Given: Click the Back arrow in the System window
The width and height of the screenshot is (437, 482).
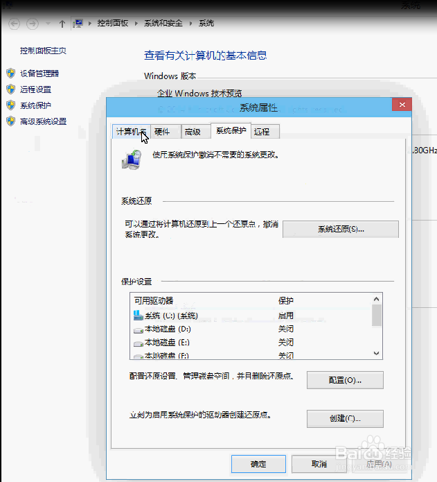Looking at the screenshot, I should 14,24.
